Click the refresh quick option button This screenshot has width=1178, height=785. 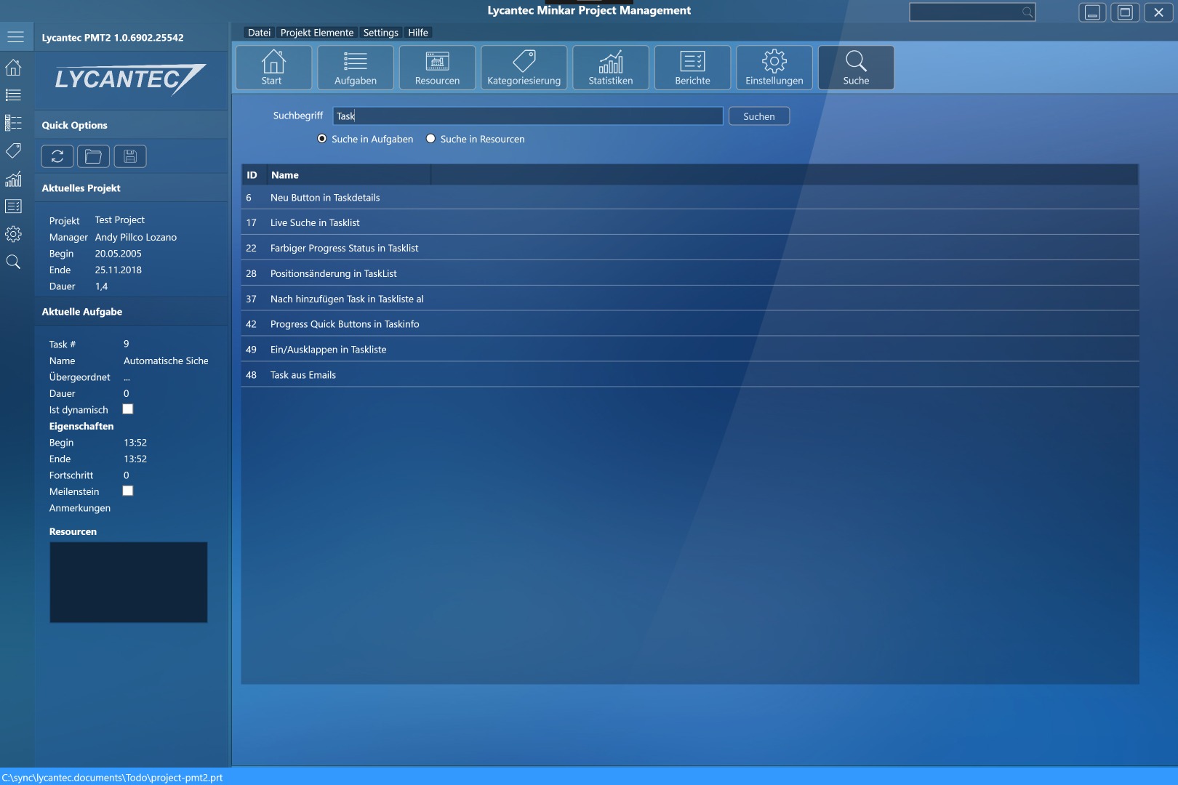pyautogui.click(x=57, y=156)
